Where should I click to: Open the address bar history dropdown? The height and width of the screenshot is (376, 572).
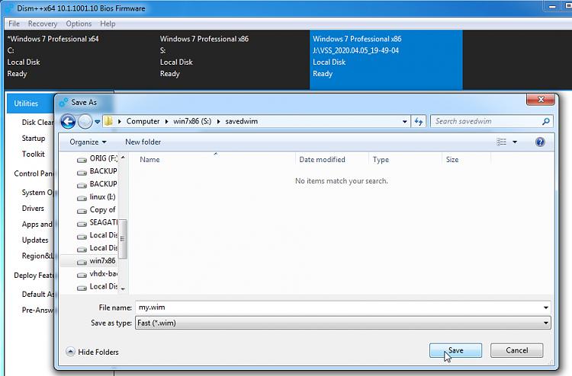(404, 121)
